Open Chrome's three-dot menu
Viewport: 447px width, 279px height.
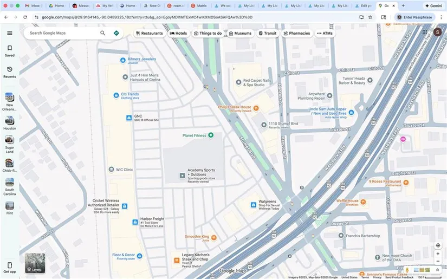pos(441,17)
